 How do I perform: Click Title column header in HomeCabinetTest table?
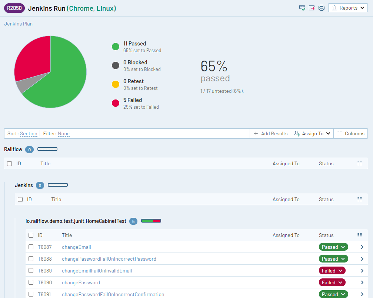[67, 235]
